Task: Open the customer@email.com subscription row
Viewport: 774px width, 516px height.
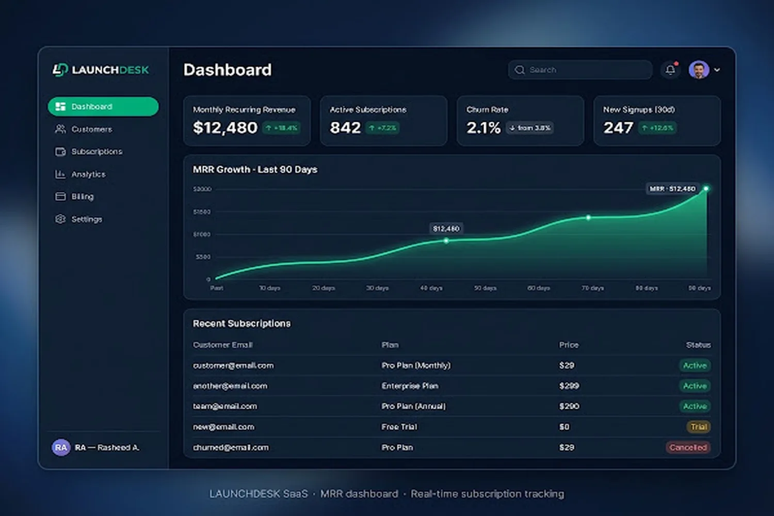Action: click(451, 365)
